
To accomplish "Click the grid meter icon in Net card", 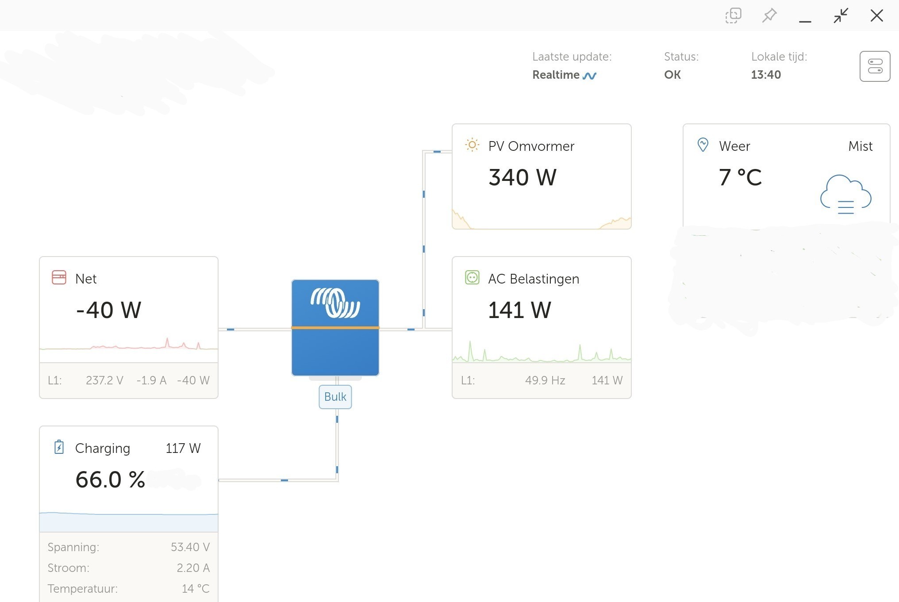I will (59, 277).
